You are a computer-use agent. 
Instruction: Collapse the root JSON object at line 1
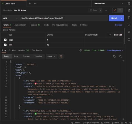click(11, 62)
